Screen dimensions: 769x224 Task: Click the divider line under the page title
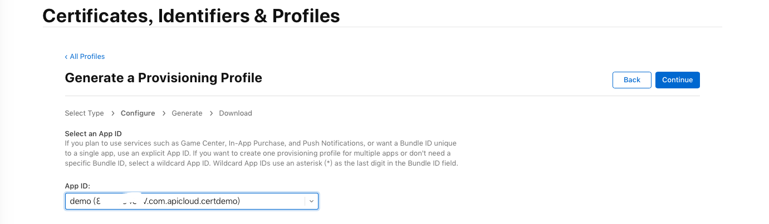pyautogui.click(x=382, y=27)
